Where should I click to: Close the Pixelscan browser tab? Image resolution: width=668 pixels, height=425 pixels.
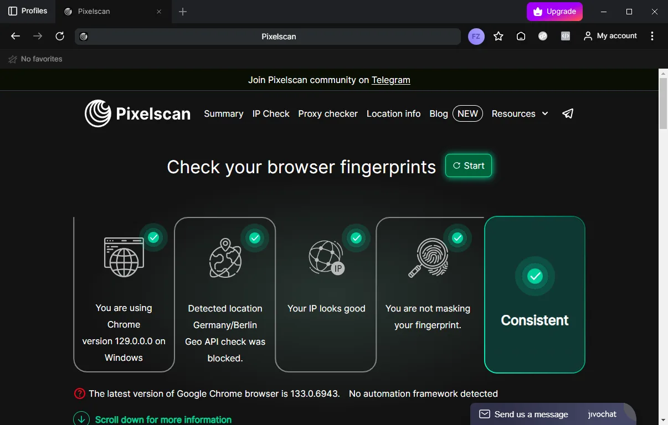tap(159, 12)
